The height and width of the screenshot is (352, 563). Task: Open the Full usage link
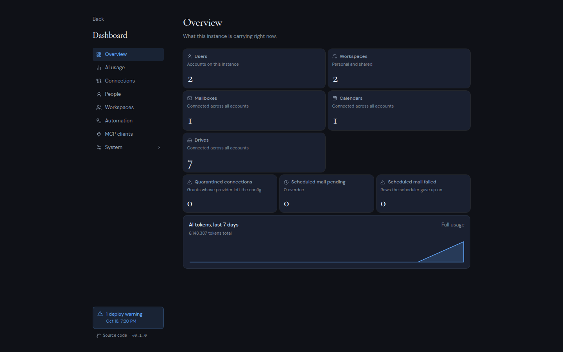[453, 225]
